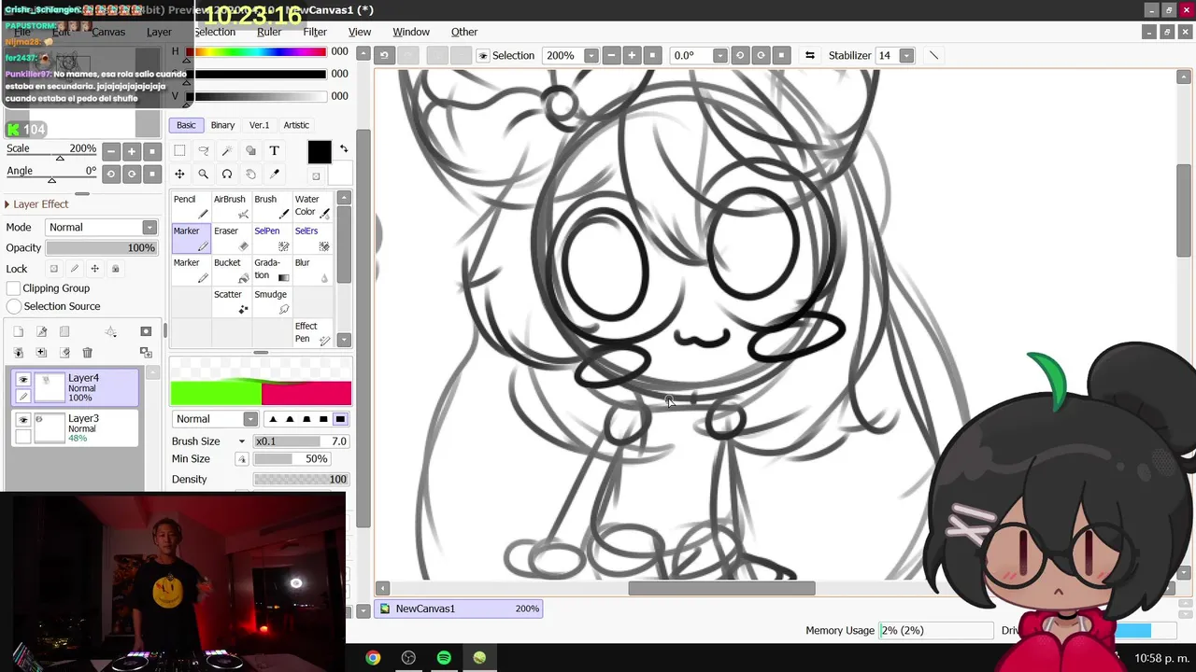Screen dimensions: 1196x672
Task: Select the Smudge tool
Action: point(272,301)
